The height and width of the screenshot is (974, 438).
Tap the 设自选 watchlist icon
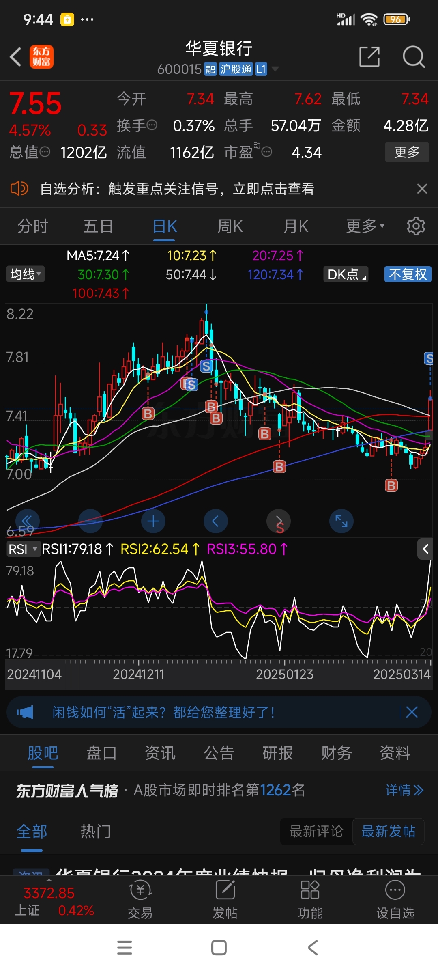(395, 900)
